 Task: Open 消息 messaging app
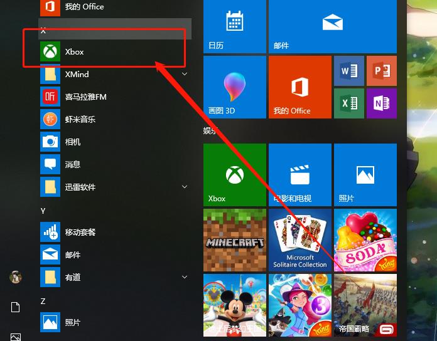[x=73, y=164]
